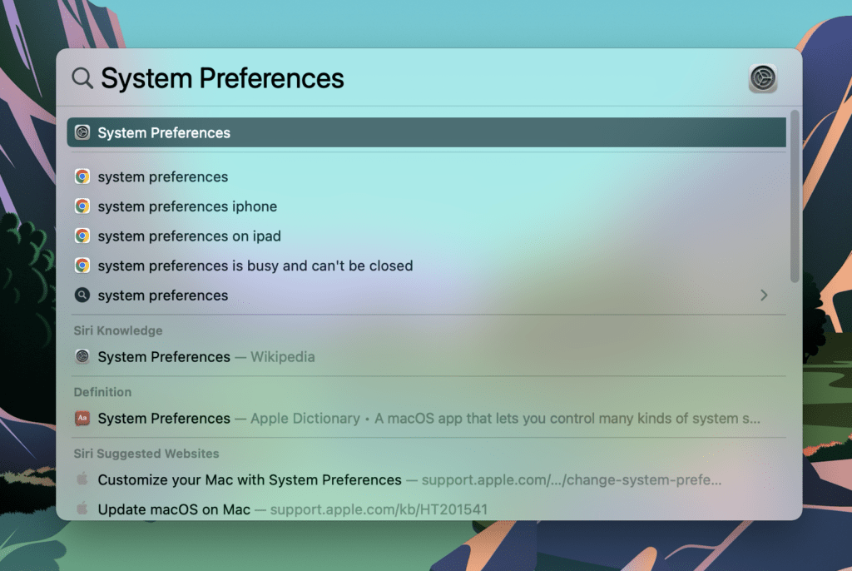Choose 'system preferences on ipad' suggestion
Viewport: 852px width, 571px height.
click(x=189, y=236)
